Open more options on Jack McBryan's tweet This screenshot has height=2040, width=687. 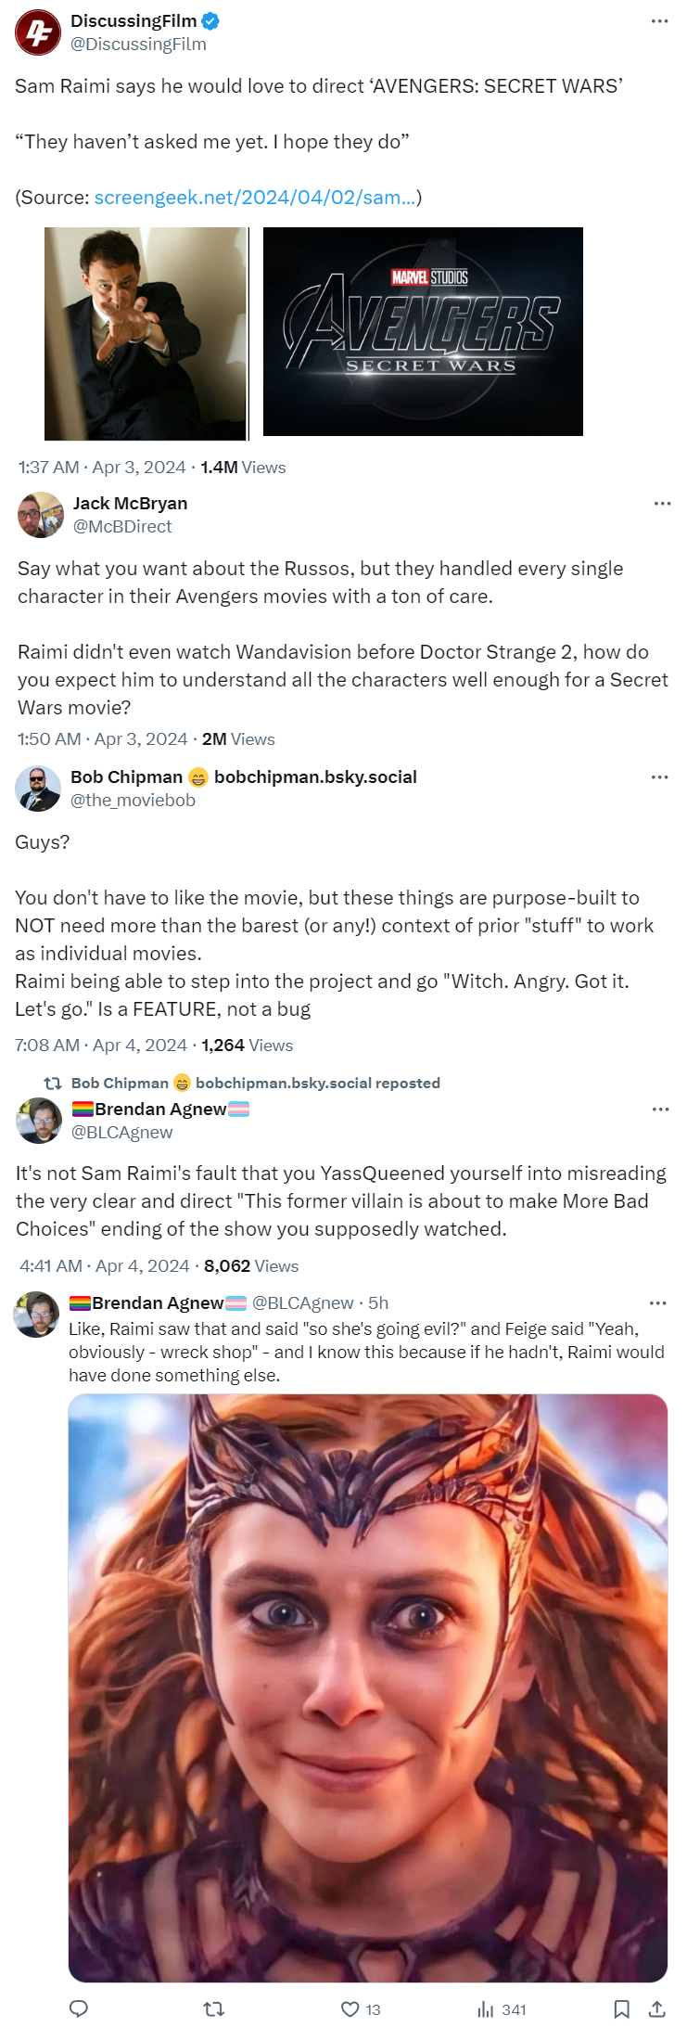(662, 504)
